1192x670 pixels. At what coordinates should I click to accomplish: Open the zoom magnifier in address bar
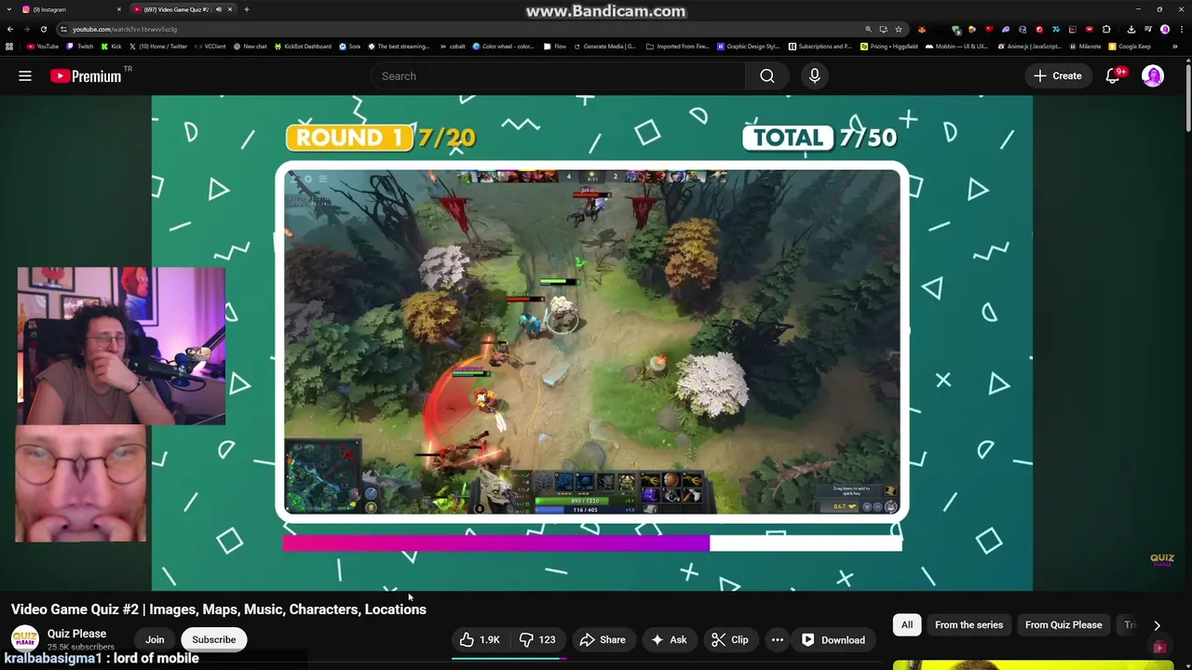click(868, 29)
